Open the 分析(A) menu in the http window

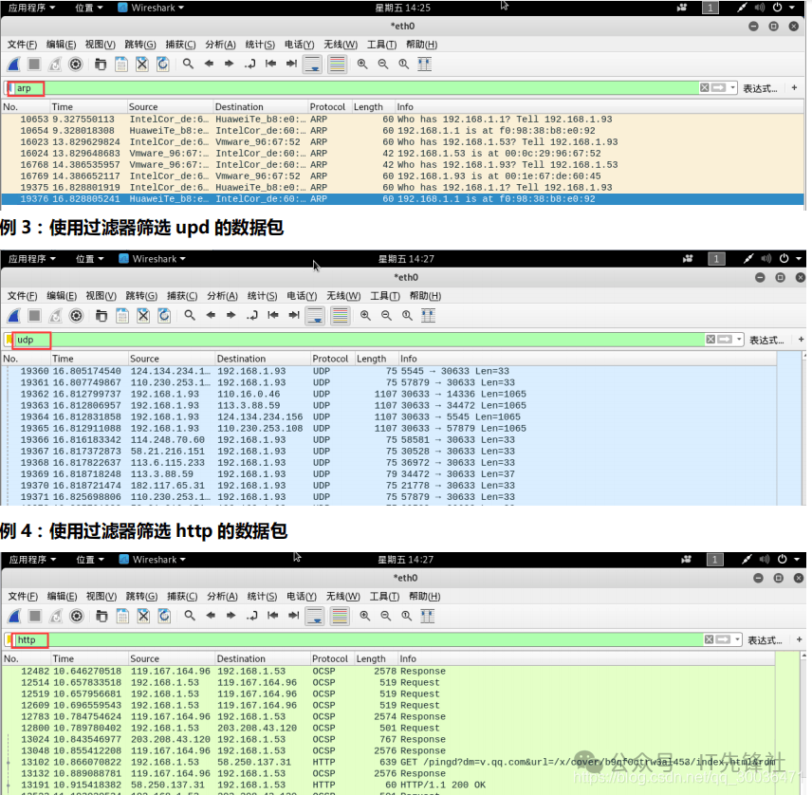point(221,596)
